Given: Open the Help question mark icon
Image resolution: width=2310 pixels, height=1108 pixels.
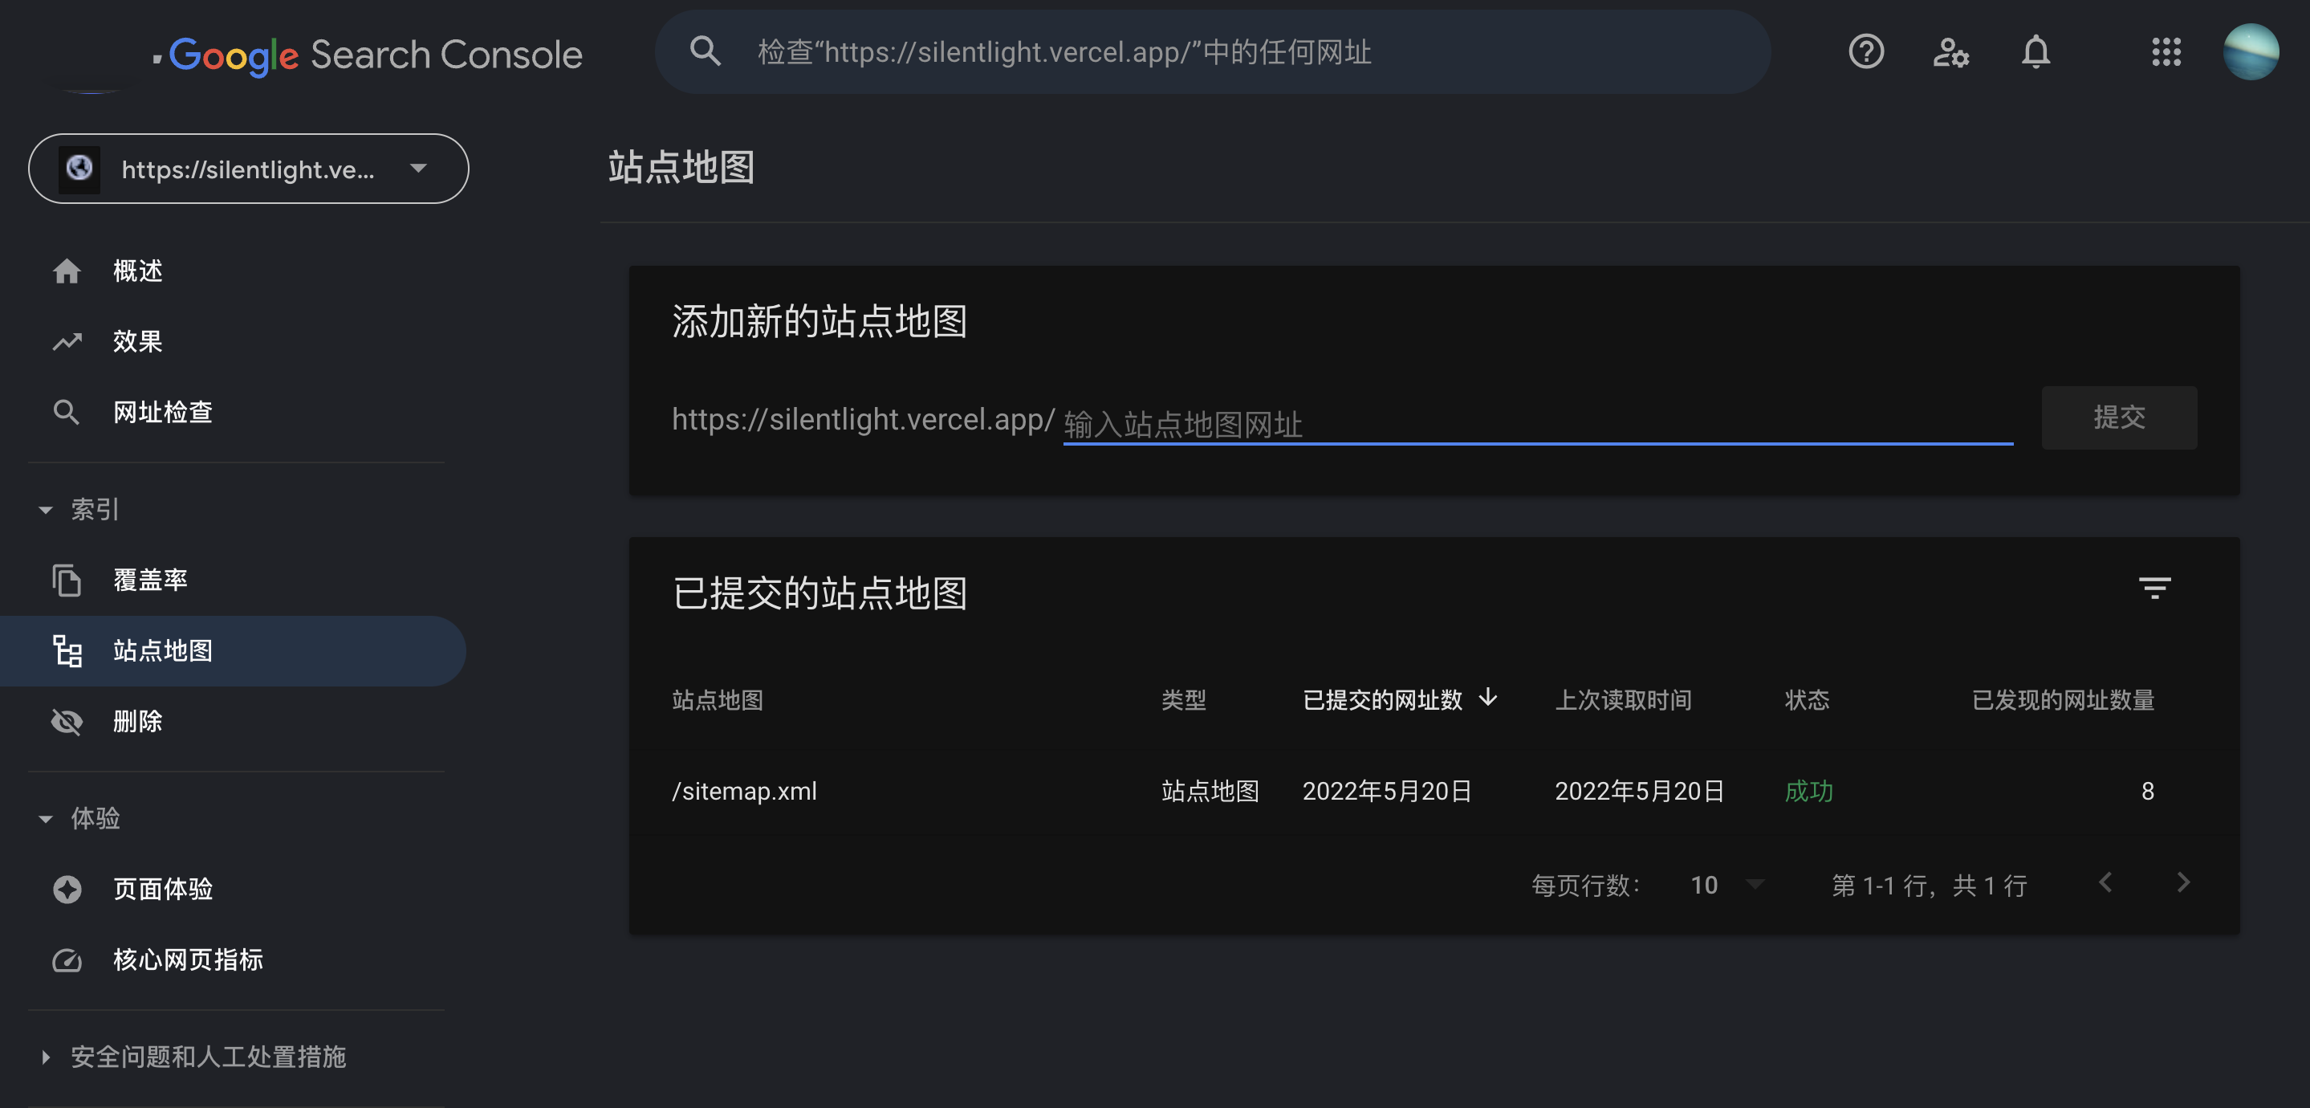Looking at the screenshot, I should pyautogui.click(x=1866, y=52).
